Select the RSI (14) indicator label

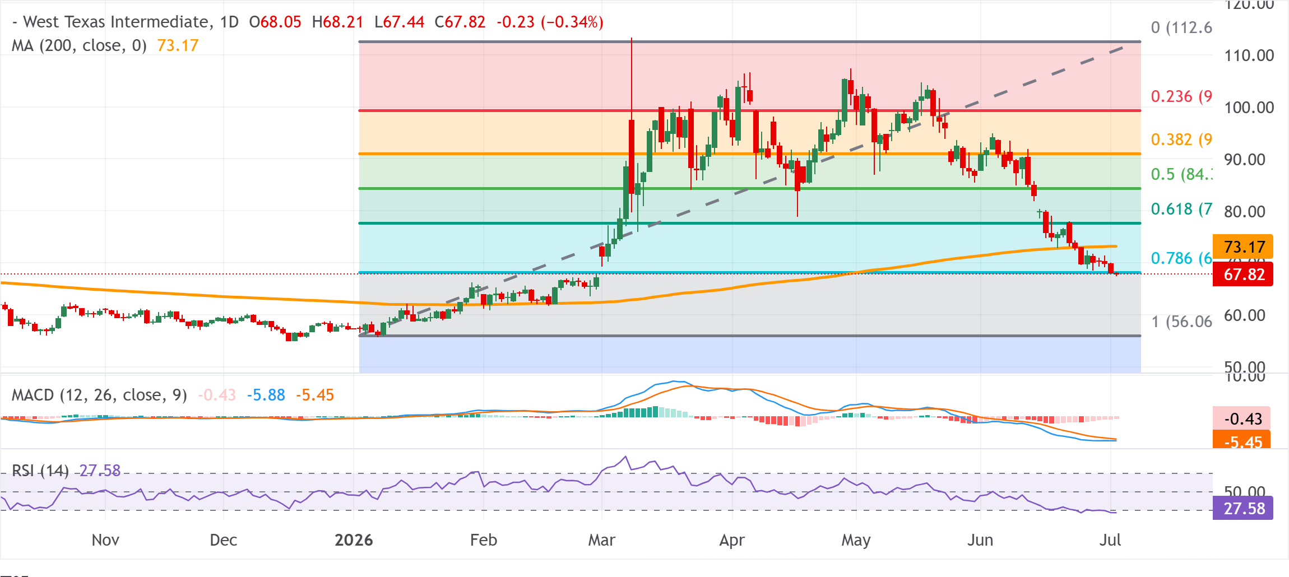point(40,471)
